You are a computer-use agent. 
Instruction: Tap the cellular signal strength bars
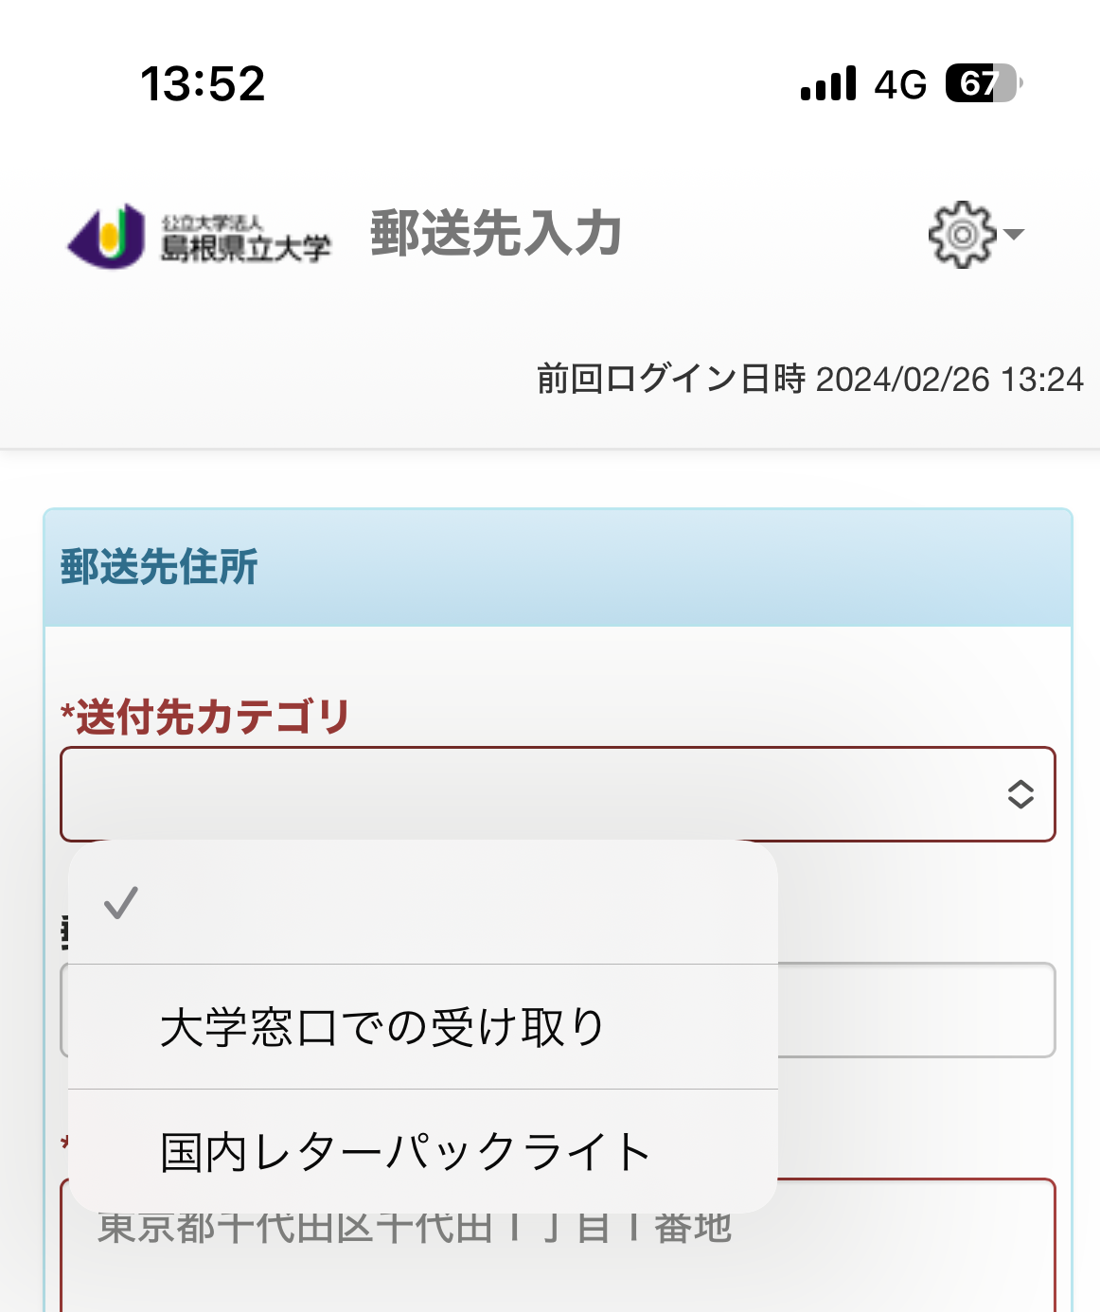coord(828,83)
